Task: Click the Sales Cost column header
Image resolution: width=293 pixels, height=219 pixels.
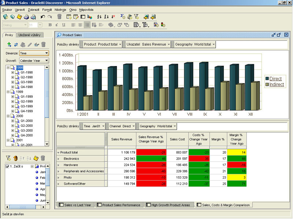Action: coord(177,139)
